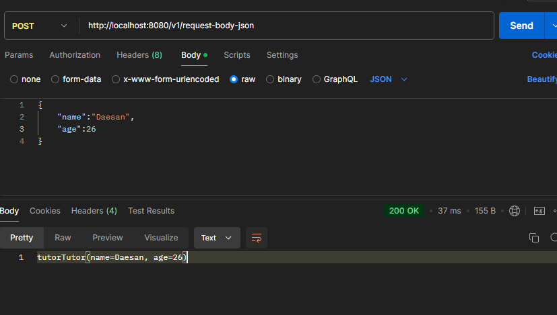This screenshot has width=557, height=315.
Task: Select the request Body tab
Action: 194,55
